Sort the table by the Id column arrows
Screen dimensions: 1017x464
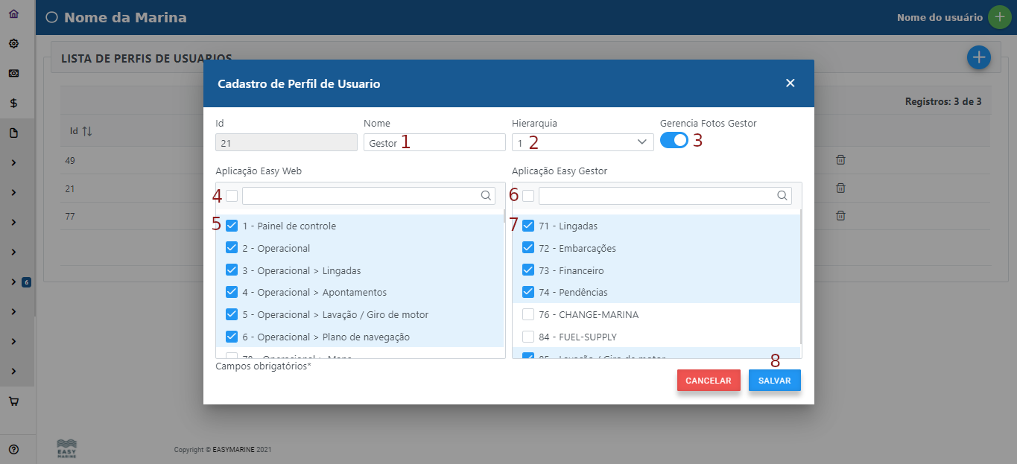point(84,130)
